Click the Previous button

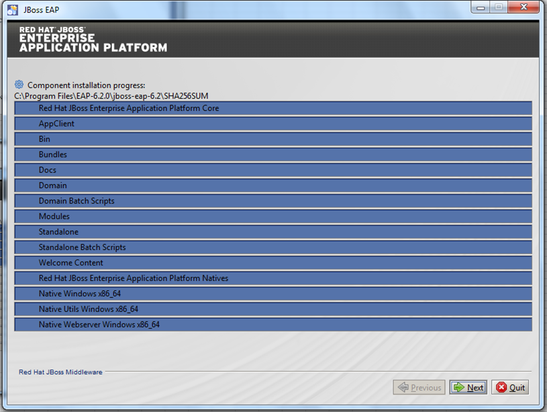point(419,387)
